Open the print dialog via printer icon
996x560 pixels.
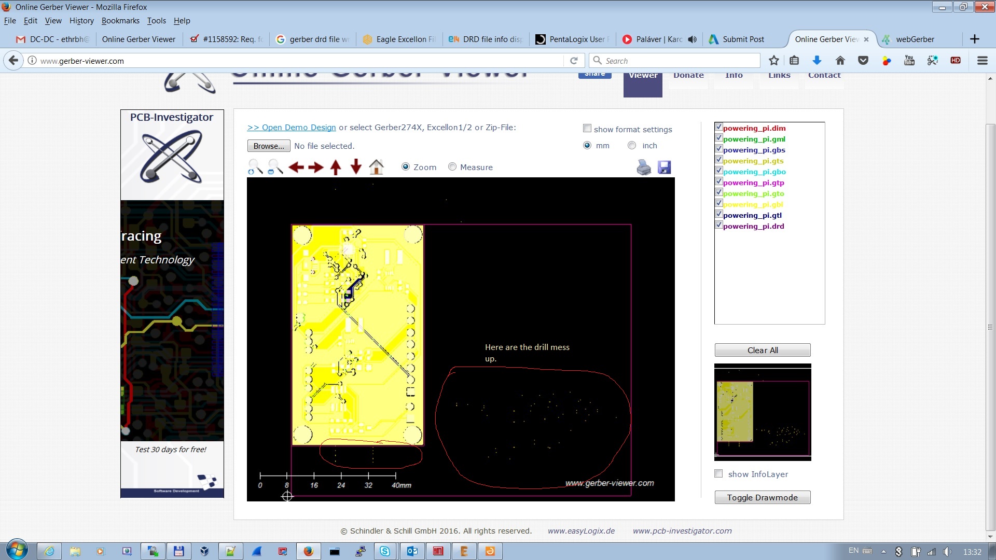click(x=643, y=167)
